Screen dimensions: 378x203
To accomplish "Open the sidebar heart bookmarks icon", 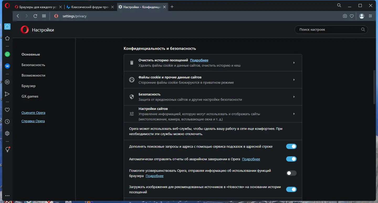I will click(7, 110).
